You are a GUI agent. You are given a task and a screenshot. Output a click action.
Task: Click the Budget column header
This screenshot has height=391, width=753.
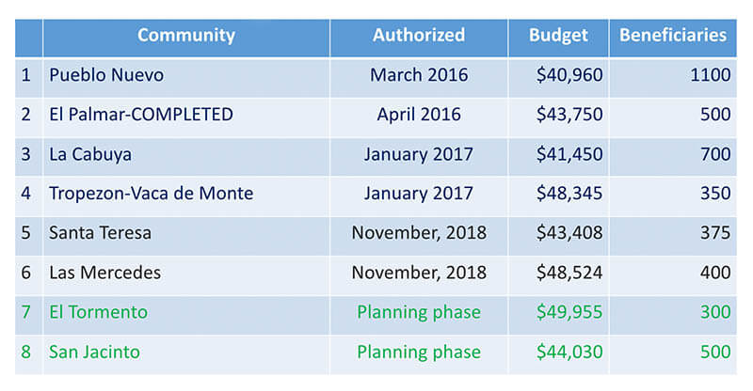click(558, 36)
